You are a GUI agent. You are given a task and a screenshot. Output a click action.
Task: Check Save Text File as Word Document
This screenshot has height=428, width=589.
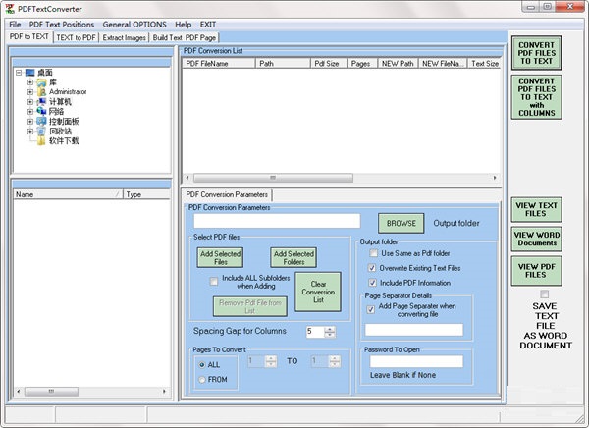tap(544, 294)
